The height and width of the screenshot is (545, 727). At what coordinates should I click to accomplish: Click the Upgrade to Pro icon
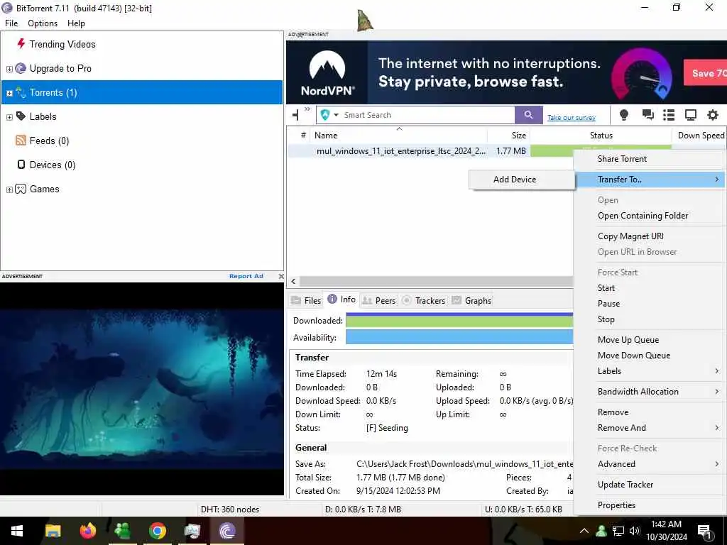[x=21, y=68]
